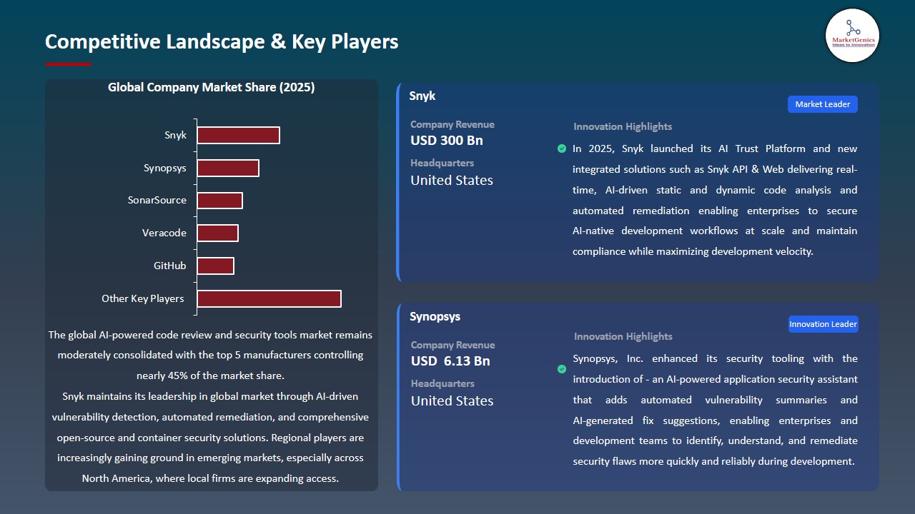Image resolution: width=915 pixels, height=514 pixels.
Task: Toggle the Snyk bar in the chart
Action: click(238, 134)
